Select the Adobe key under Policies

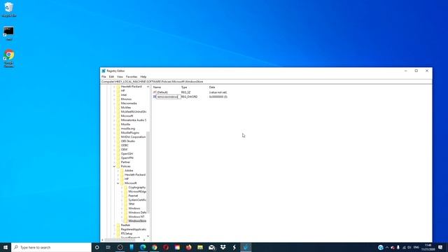(129, 171)
